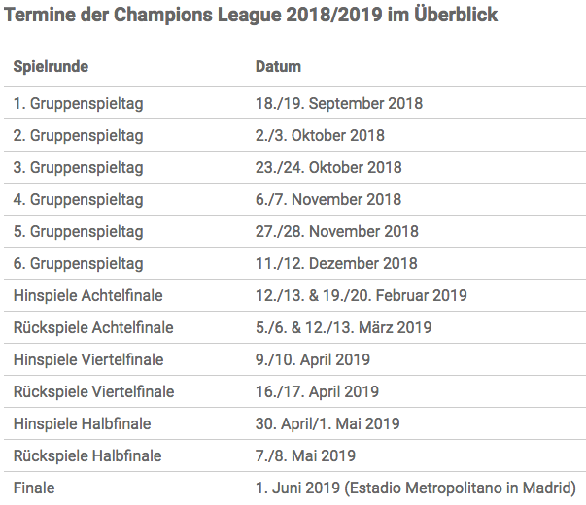Click the Spielrunde column header
Viewport: 586px width, 505px height.
(51, 66)
